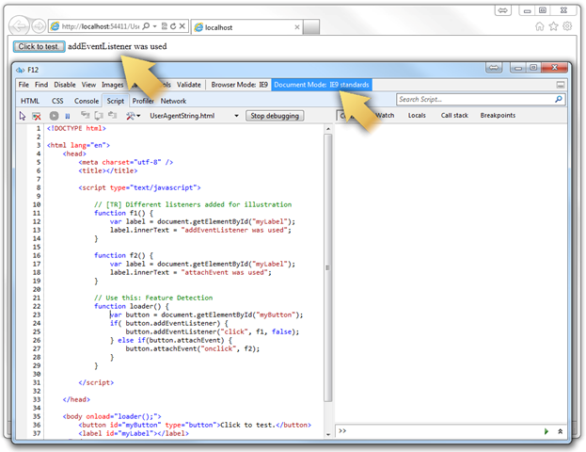Click 'function f2() {' code line

click(124, 255)
